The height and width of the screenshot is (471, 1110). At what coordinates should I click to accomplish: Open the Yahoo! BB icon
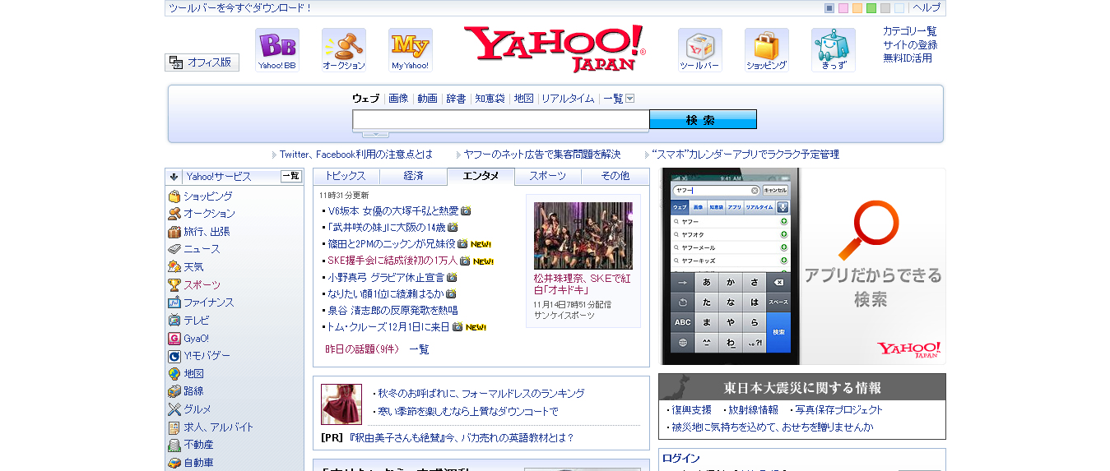(277, 50)
